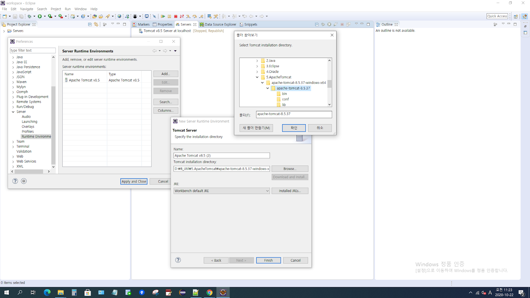Collapse the Server node in Preferences tree
The width and height of the screenshot is (530, 298).
[x=13, y=112]
